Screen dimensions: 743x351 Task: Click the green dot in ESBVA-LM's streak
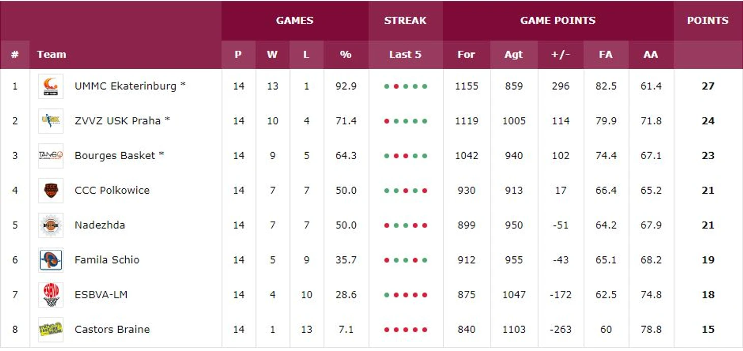point(387,295)
